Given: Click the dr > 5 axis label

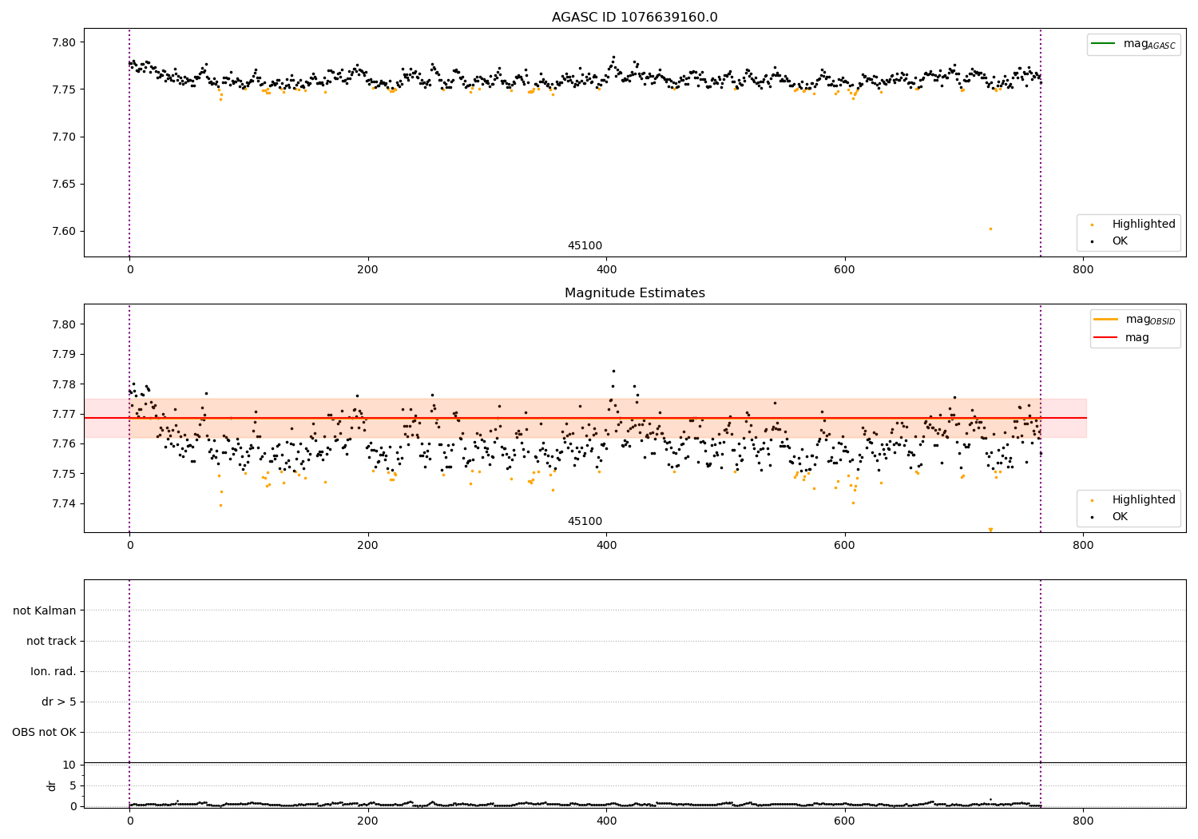Looking at the screenshot, I should pyautogui.click(x=59, y=702).
